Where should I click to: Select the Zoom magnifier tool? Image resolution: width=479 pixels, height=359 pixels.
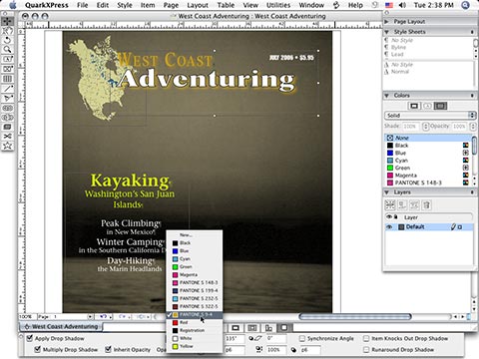7,50
